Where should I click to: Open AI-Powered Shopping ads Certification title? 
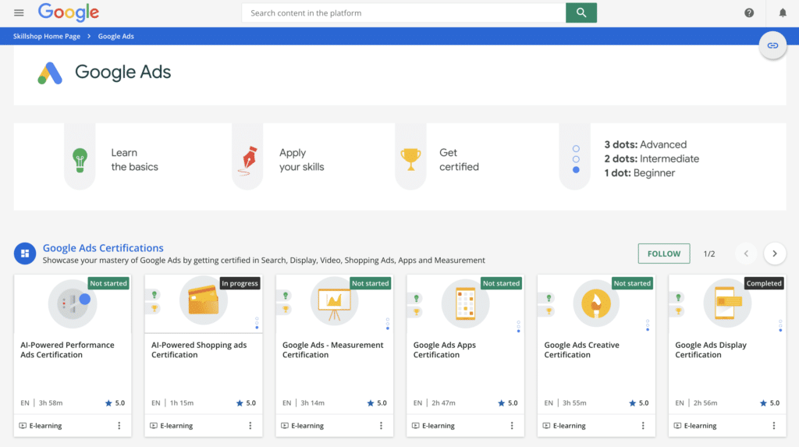(199, 349)
